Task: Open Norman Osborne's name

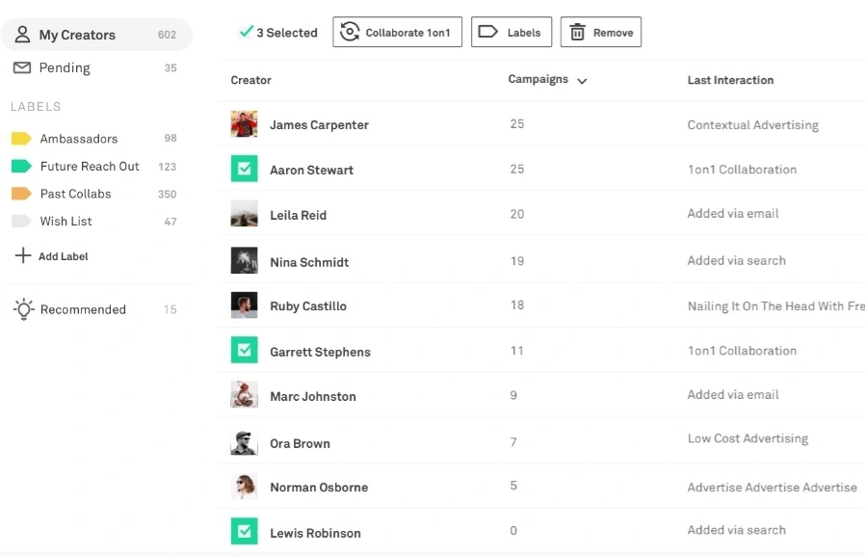Action: (319, 488)
